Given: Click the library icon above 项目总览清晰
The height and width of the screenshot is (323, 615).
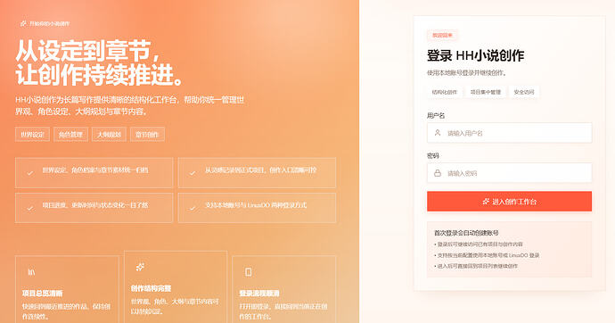Looking at the screenshot, I should tap(31, 272).
